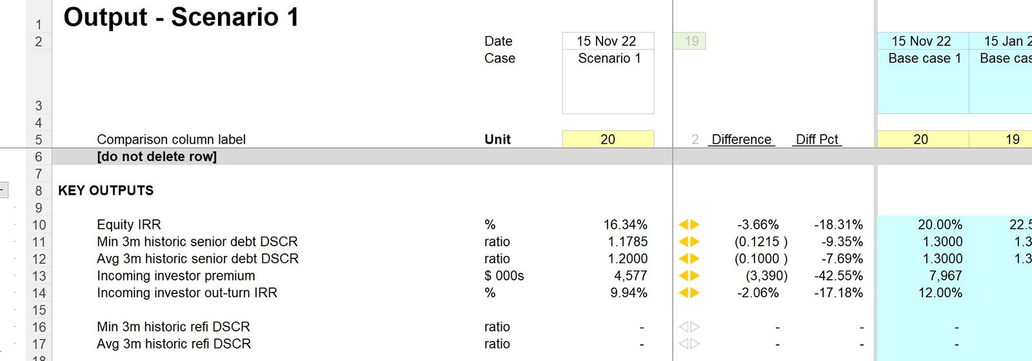This screenshot has height=361, width=1032.
Task: Select the 'do not delete row' row header 6
Action: pyautogui.click(x=39, y=157)
